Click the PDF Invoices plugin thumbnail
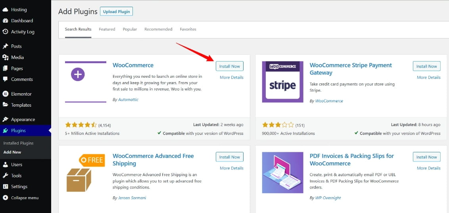 click(x=283, y=173)
